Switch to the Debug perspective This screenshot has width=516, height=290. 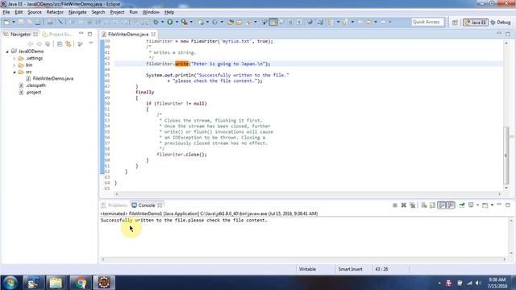pos(501,23)
